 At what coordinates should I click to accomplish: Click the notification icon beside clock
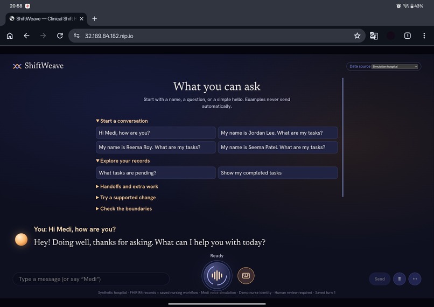pos(27,6)
